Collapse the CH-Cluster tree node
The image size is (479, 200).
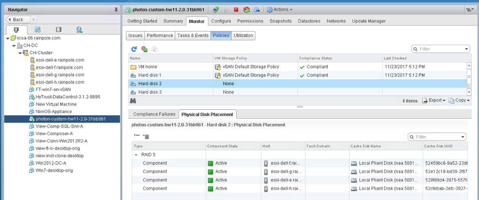coord(20,53)
